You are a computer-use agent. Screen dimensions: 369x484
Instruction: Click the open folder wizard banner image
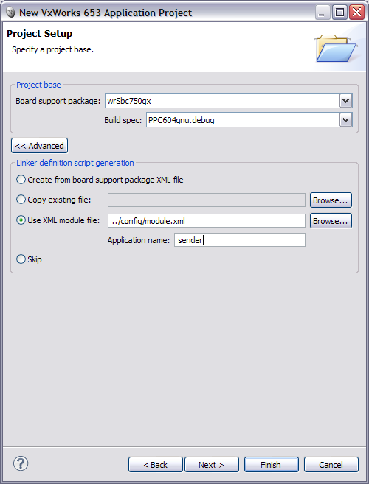[x=335, y=49]
